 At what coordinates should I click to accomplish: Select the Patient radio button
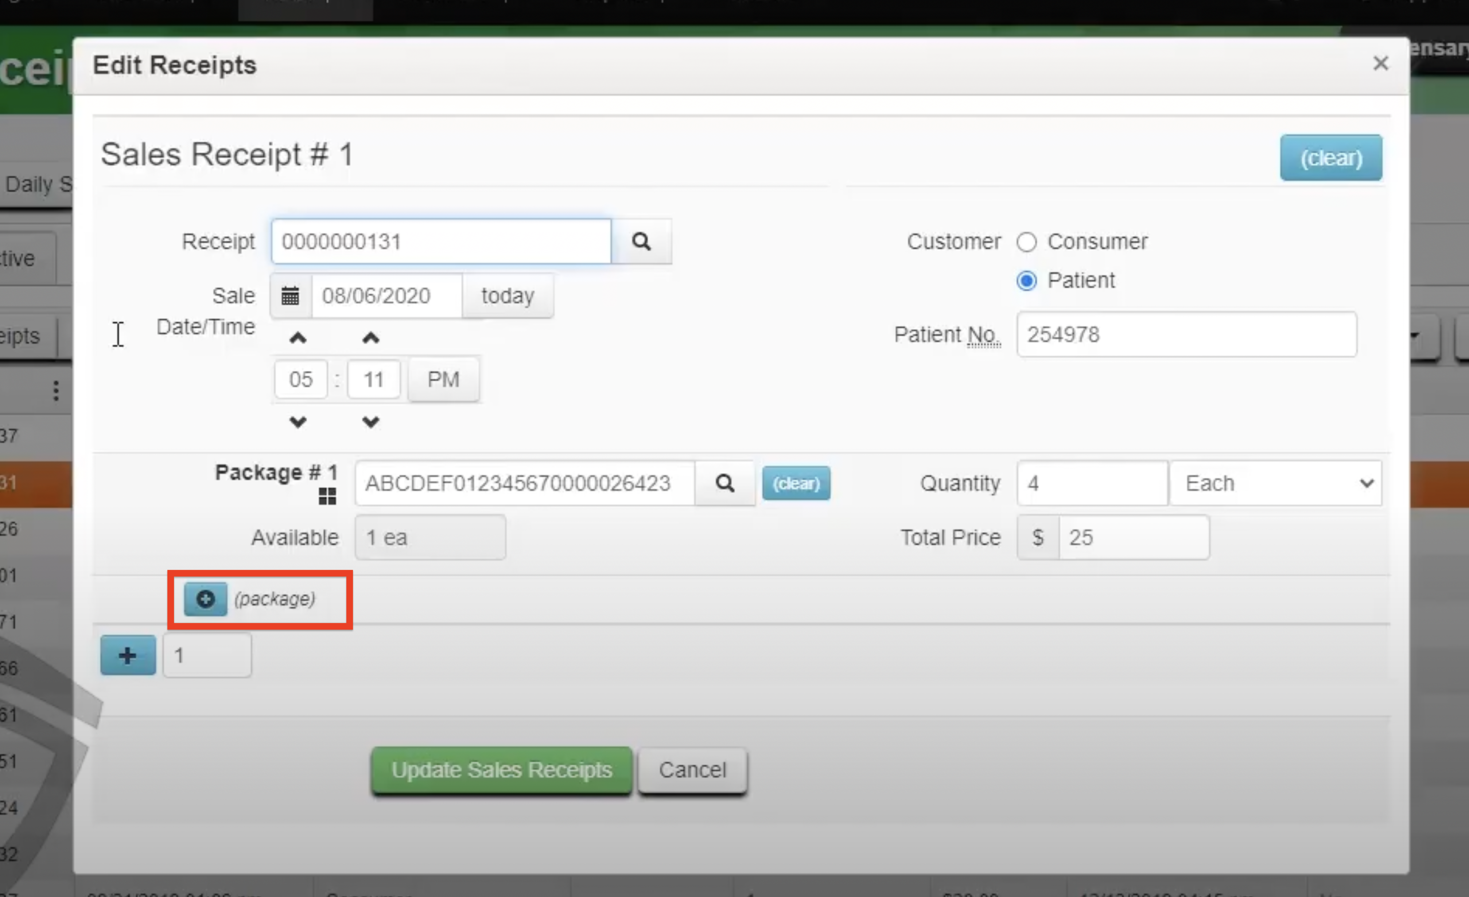pyautogui.click(x=1026, y=280)
